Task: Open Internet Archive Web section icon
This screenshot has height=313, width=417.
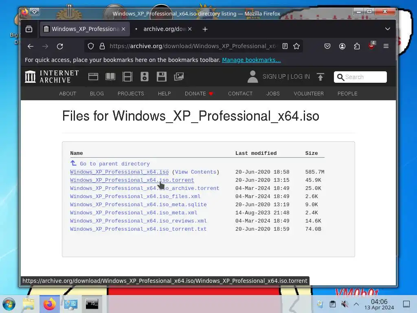Action: pyautogui.click(x=93, y=77)
